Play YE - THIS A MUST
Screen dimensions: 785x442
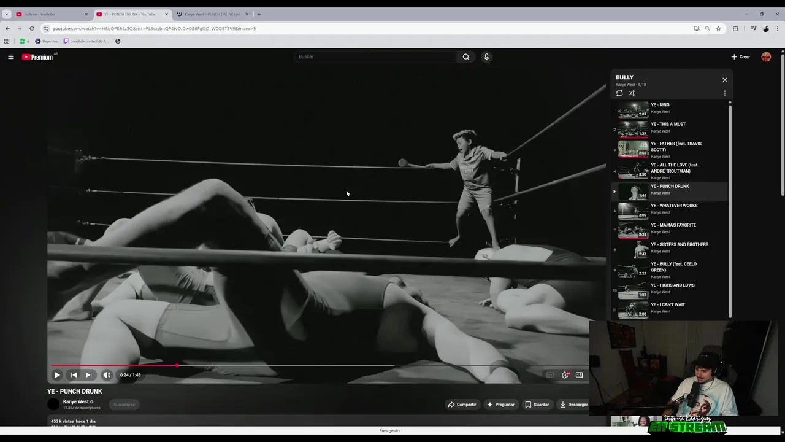click(669, 129)
